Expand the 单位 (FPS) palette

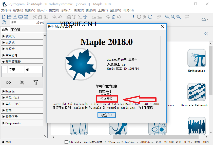coord(22,104)
